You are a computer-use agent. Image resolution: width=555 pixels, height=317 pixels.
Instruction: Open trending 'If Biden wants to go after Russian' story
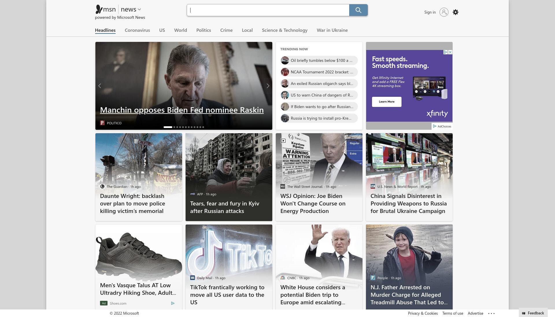click(x=319, y=107)
